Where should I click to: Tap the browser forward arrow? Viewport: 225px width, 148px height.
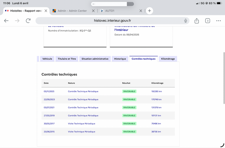[x=17, y=21]
